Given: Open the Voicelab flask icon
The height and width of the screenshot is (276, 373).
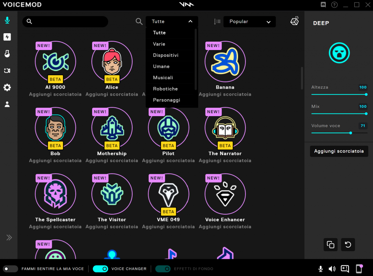Looking at the screenshot, I should (7, 54).
